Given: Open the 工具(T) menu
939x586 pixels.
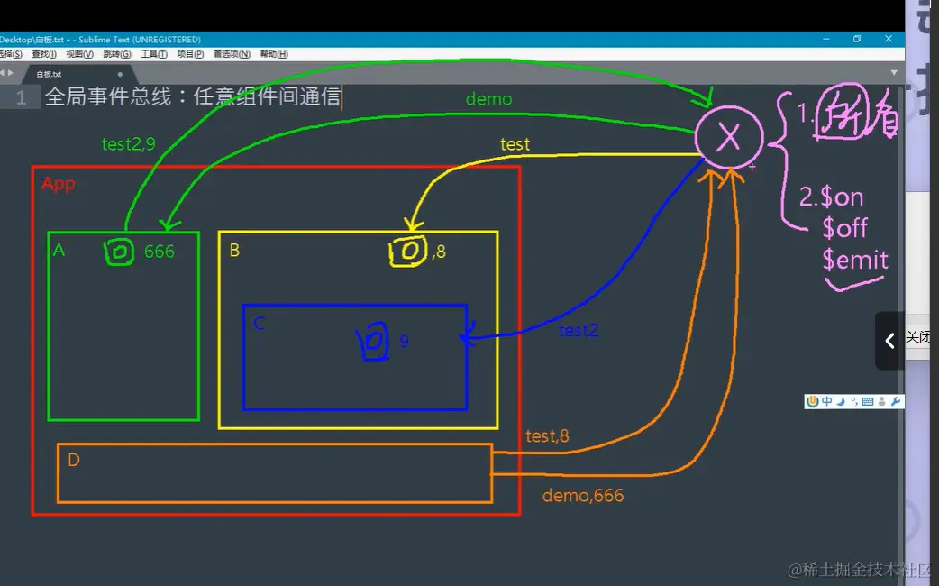Looking at the screenshot, I should point(153,54).
